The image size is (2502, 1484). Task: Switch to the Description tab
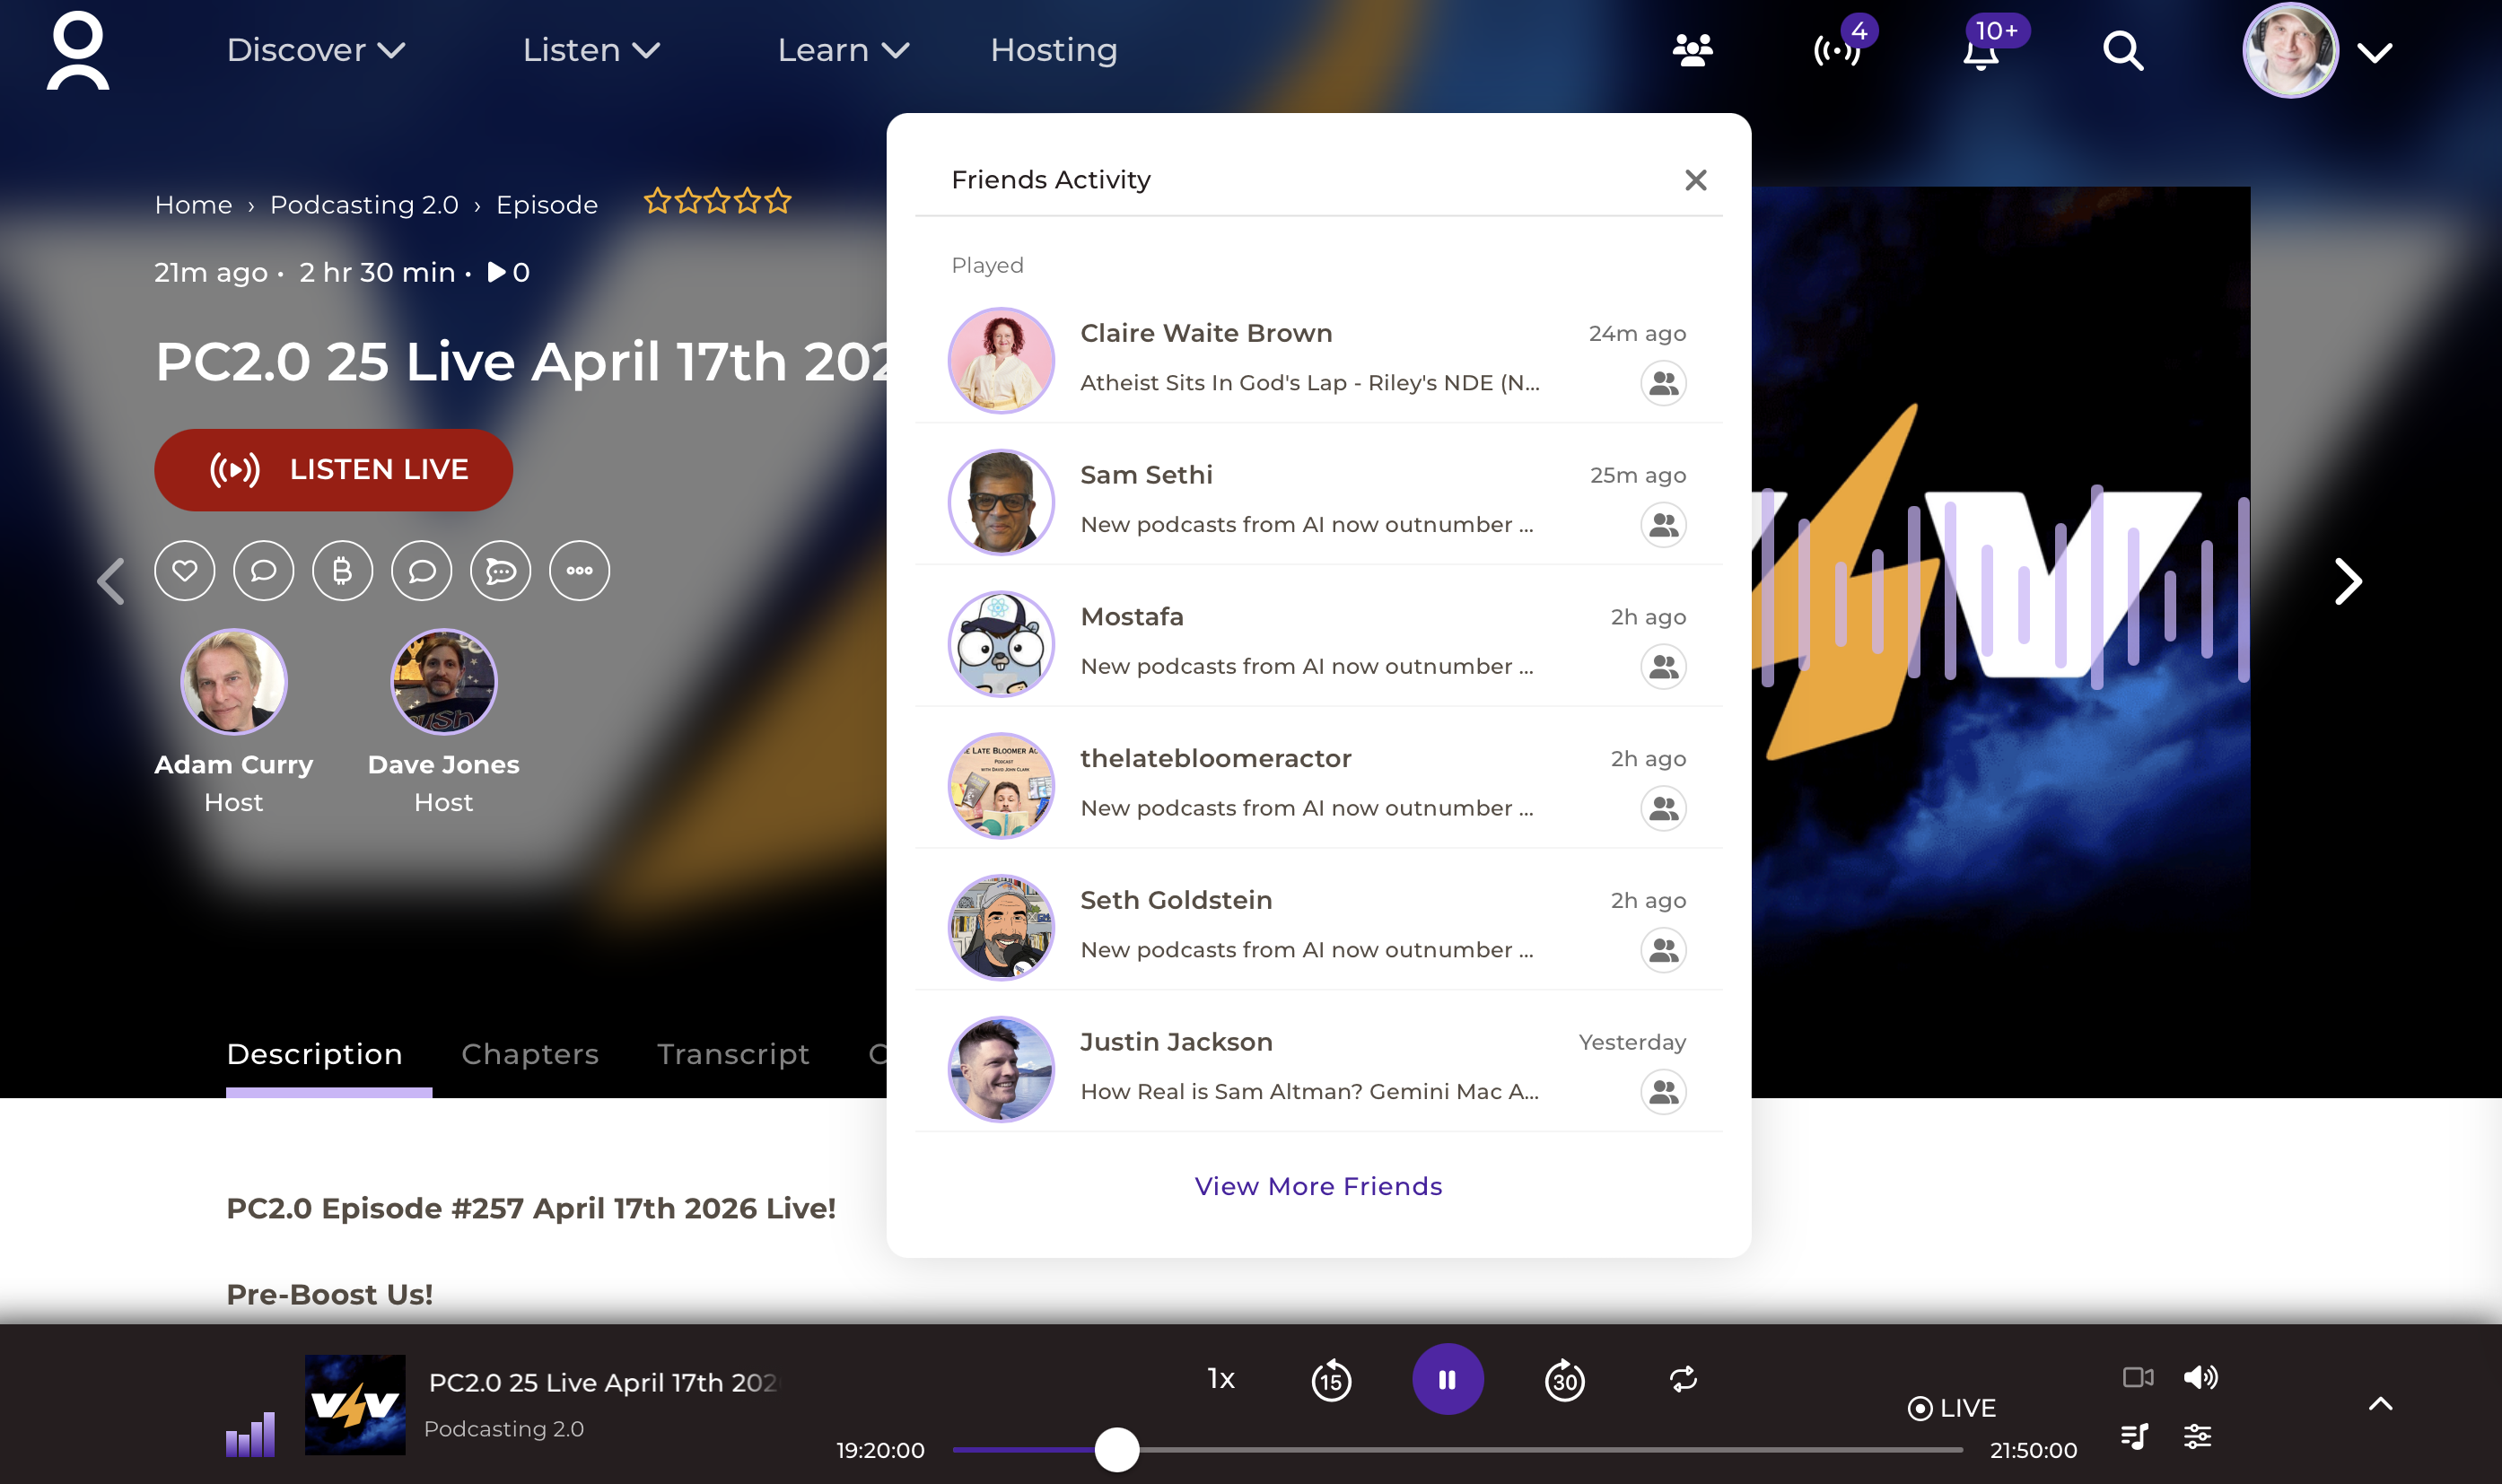(315, 1054)
